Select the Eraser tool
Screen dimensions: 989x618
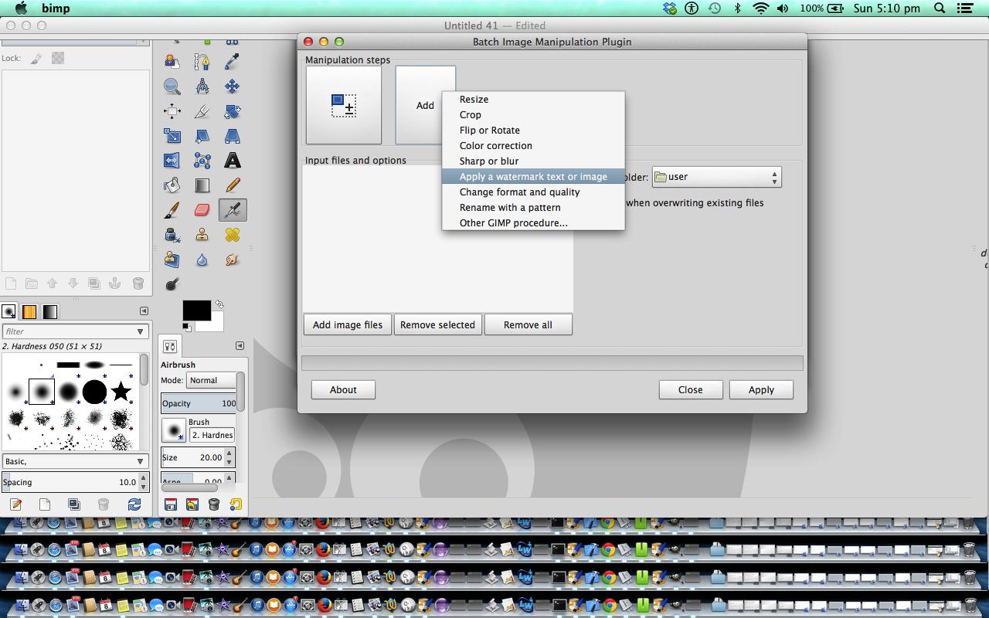point(202,210)
